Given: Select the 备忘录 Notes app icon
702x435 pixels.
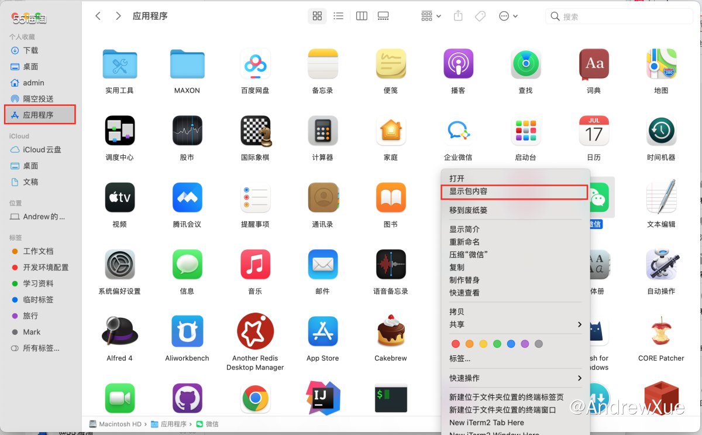Looking at the screenshot, I should (323, 64).
